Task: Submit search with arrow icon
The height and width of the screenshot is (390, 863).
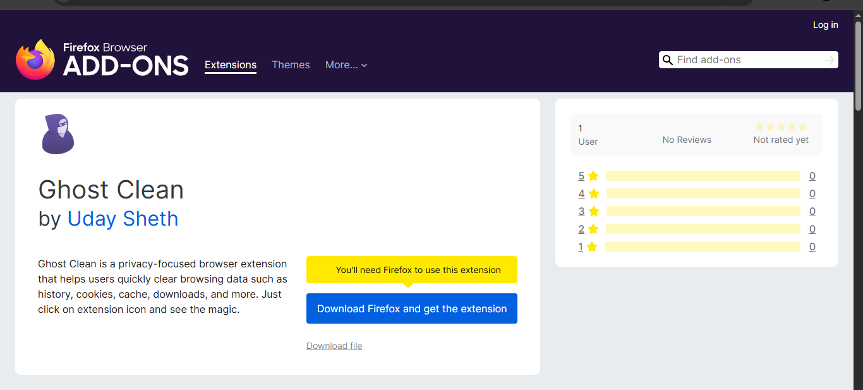Action: 830,60
